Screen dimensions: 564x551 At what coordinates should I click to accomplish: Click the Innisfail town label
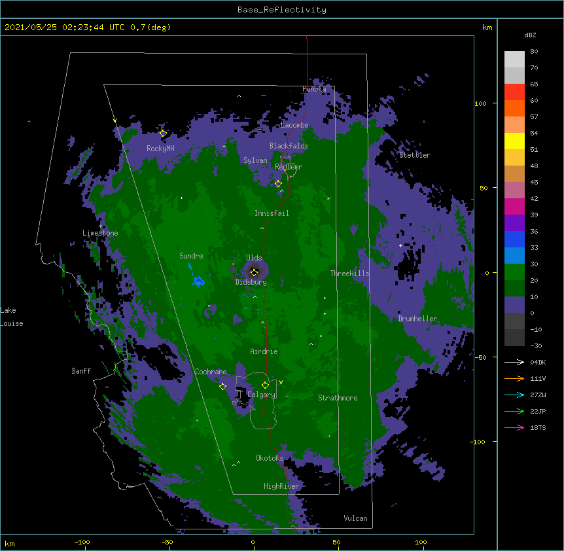(272, 213)
